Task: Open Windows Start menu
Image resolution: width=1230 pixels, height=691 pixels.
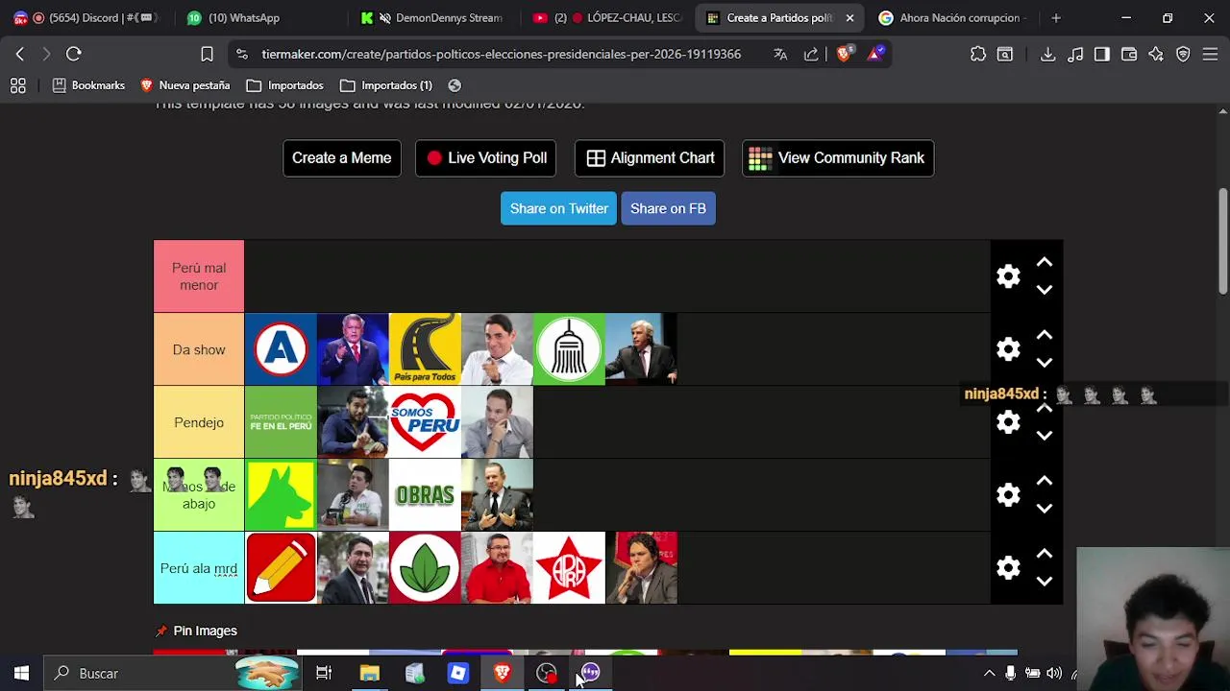Action: [21, 673]
